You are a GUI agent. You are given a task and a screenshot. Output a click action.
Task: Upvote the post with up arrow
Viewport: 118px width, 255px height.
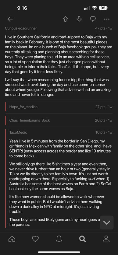(x=65, y=19)
